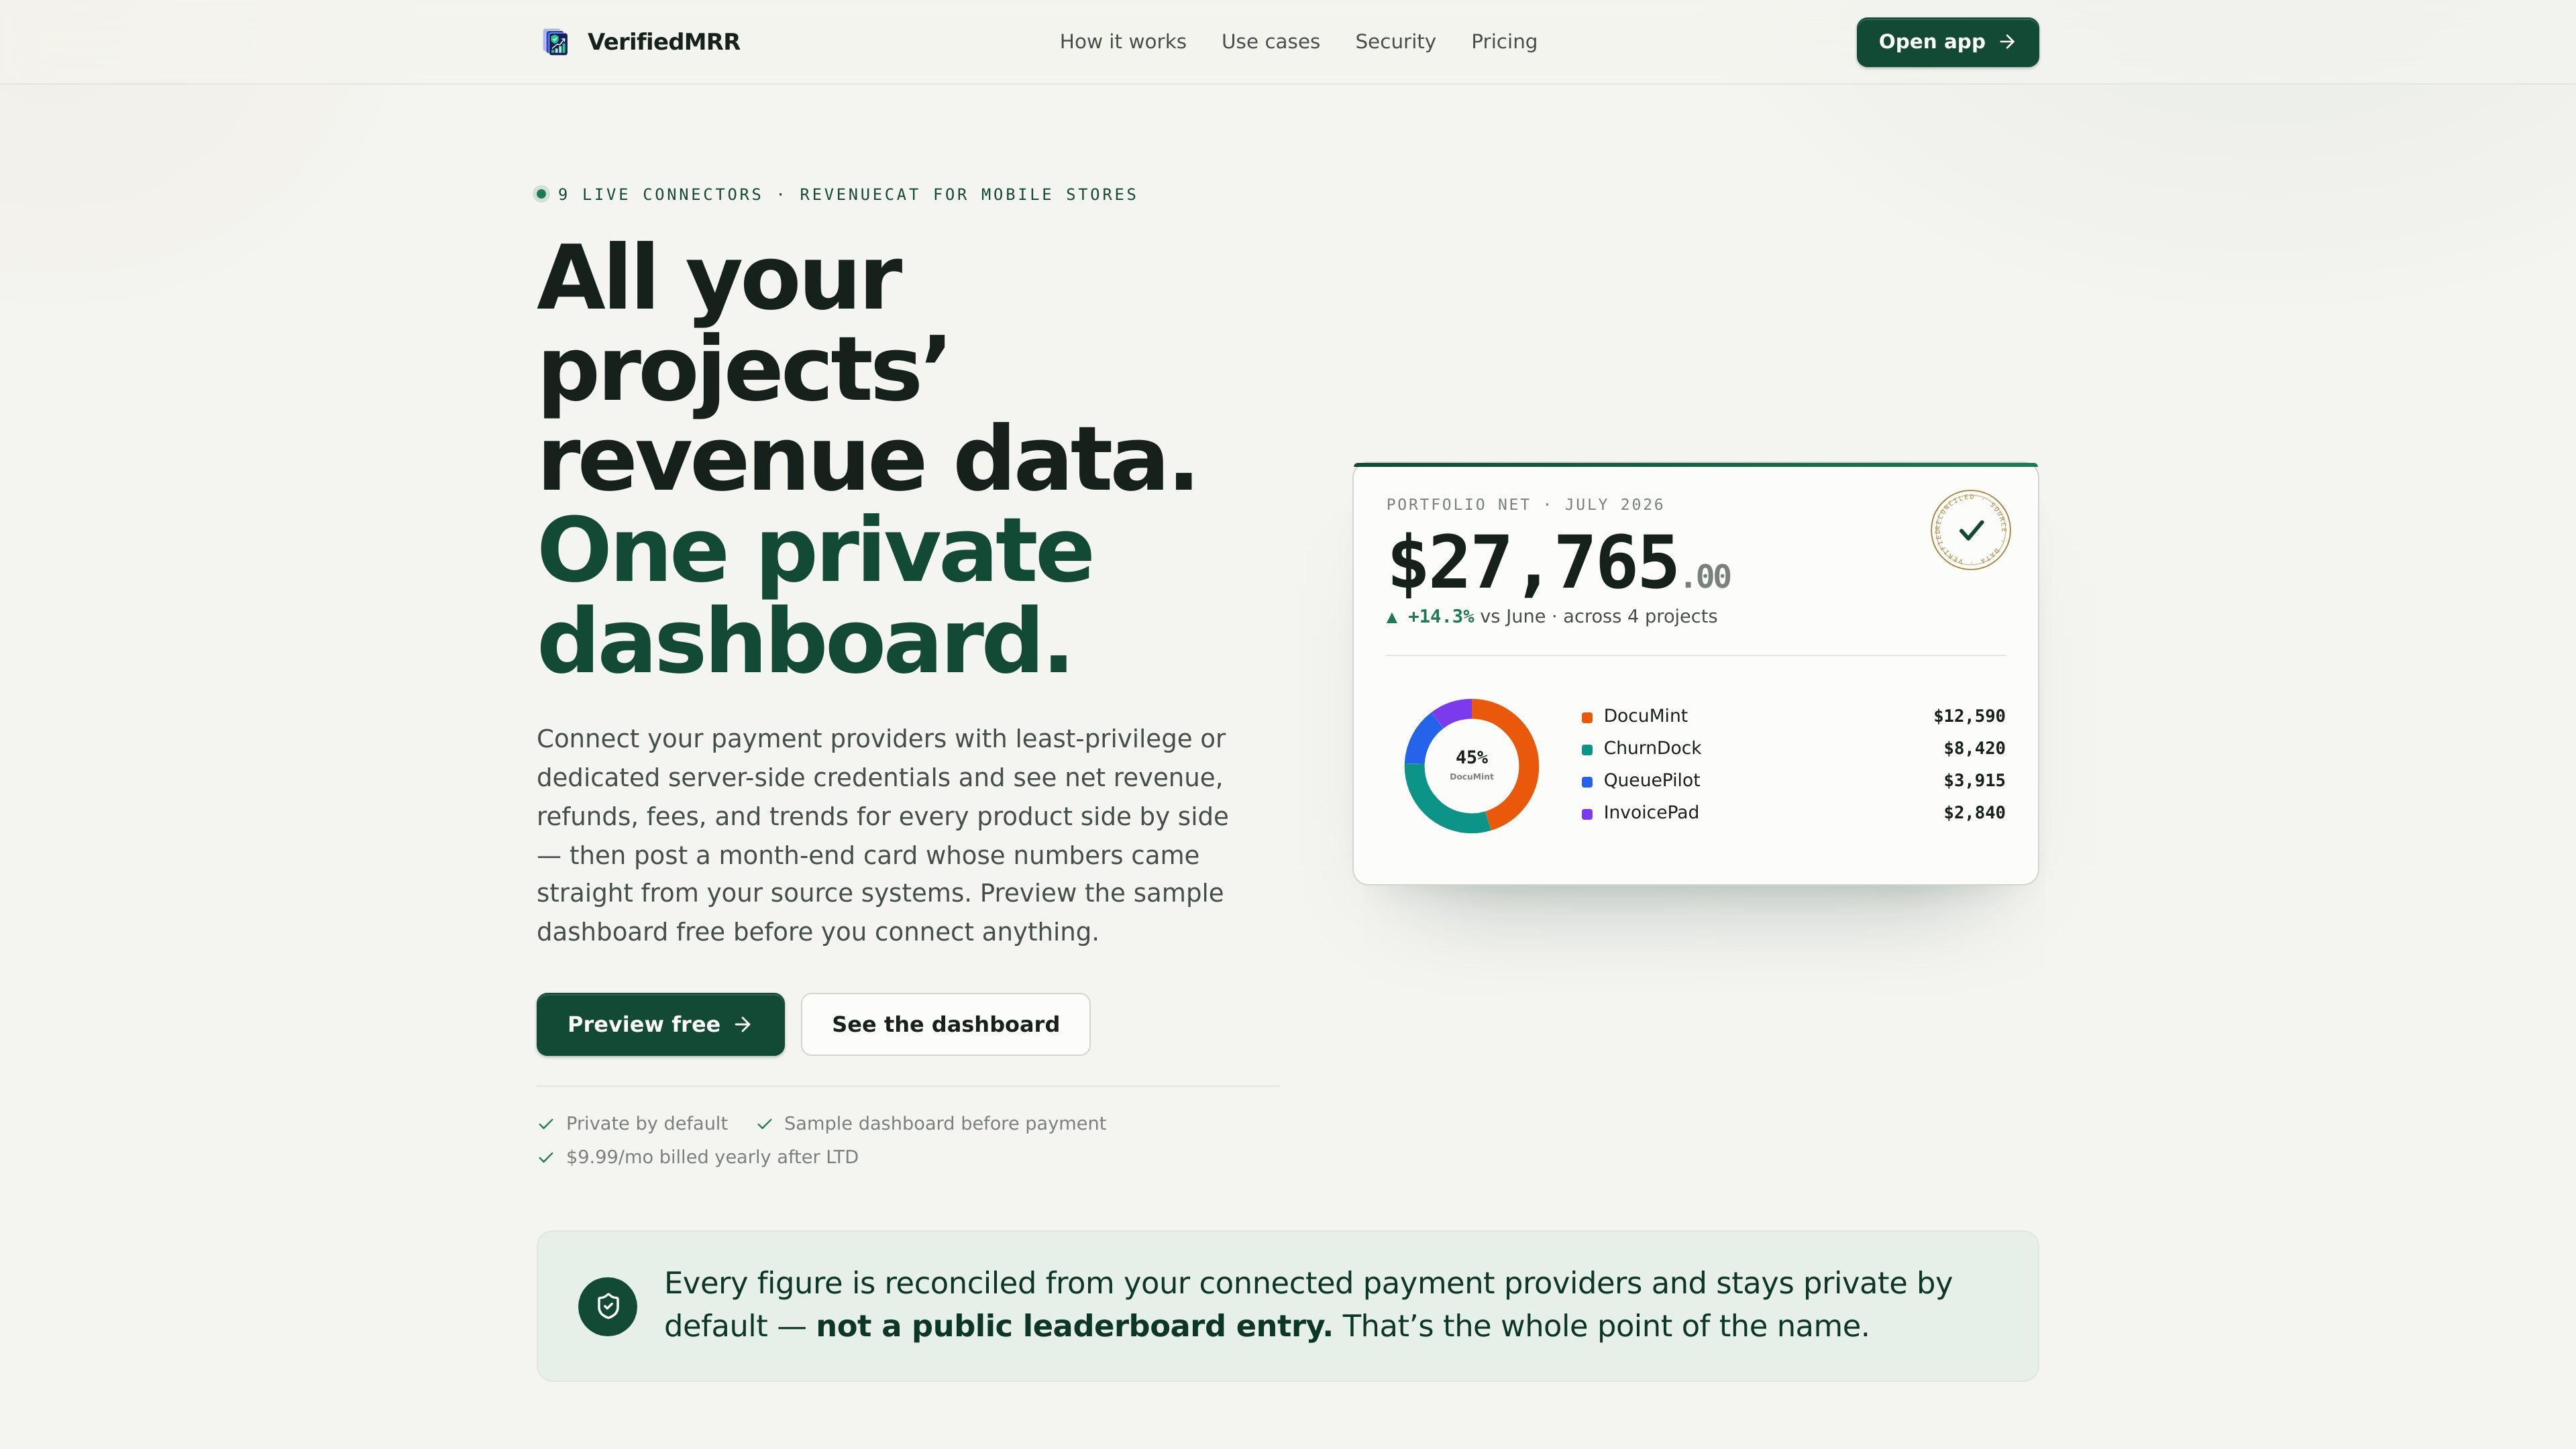Click the $12,590 value
The image size is (2576, 1449).
1969,716
